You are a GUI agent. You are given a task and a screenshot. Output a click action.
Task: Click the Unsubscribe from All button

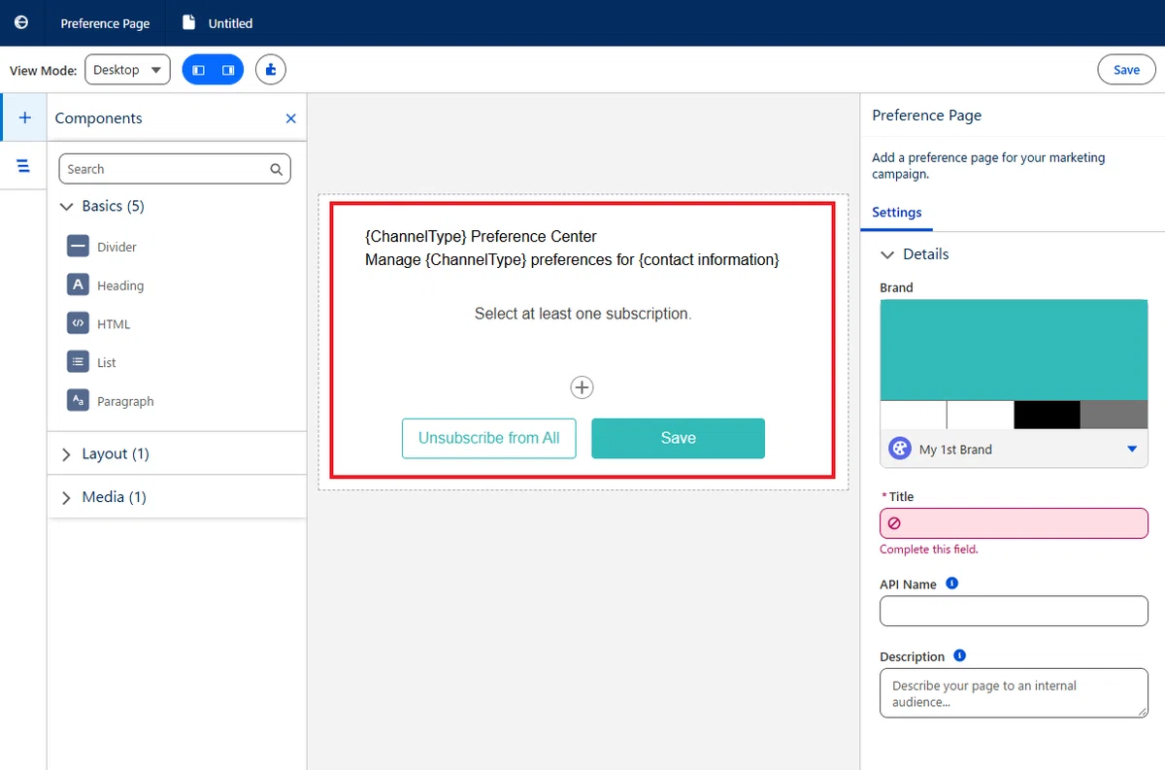pos(488,438)
